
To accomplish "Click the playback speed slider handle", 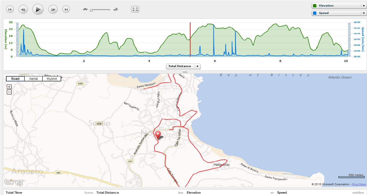I will (x=91, y=10).
